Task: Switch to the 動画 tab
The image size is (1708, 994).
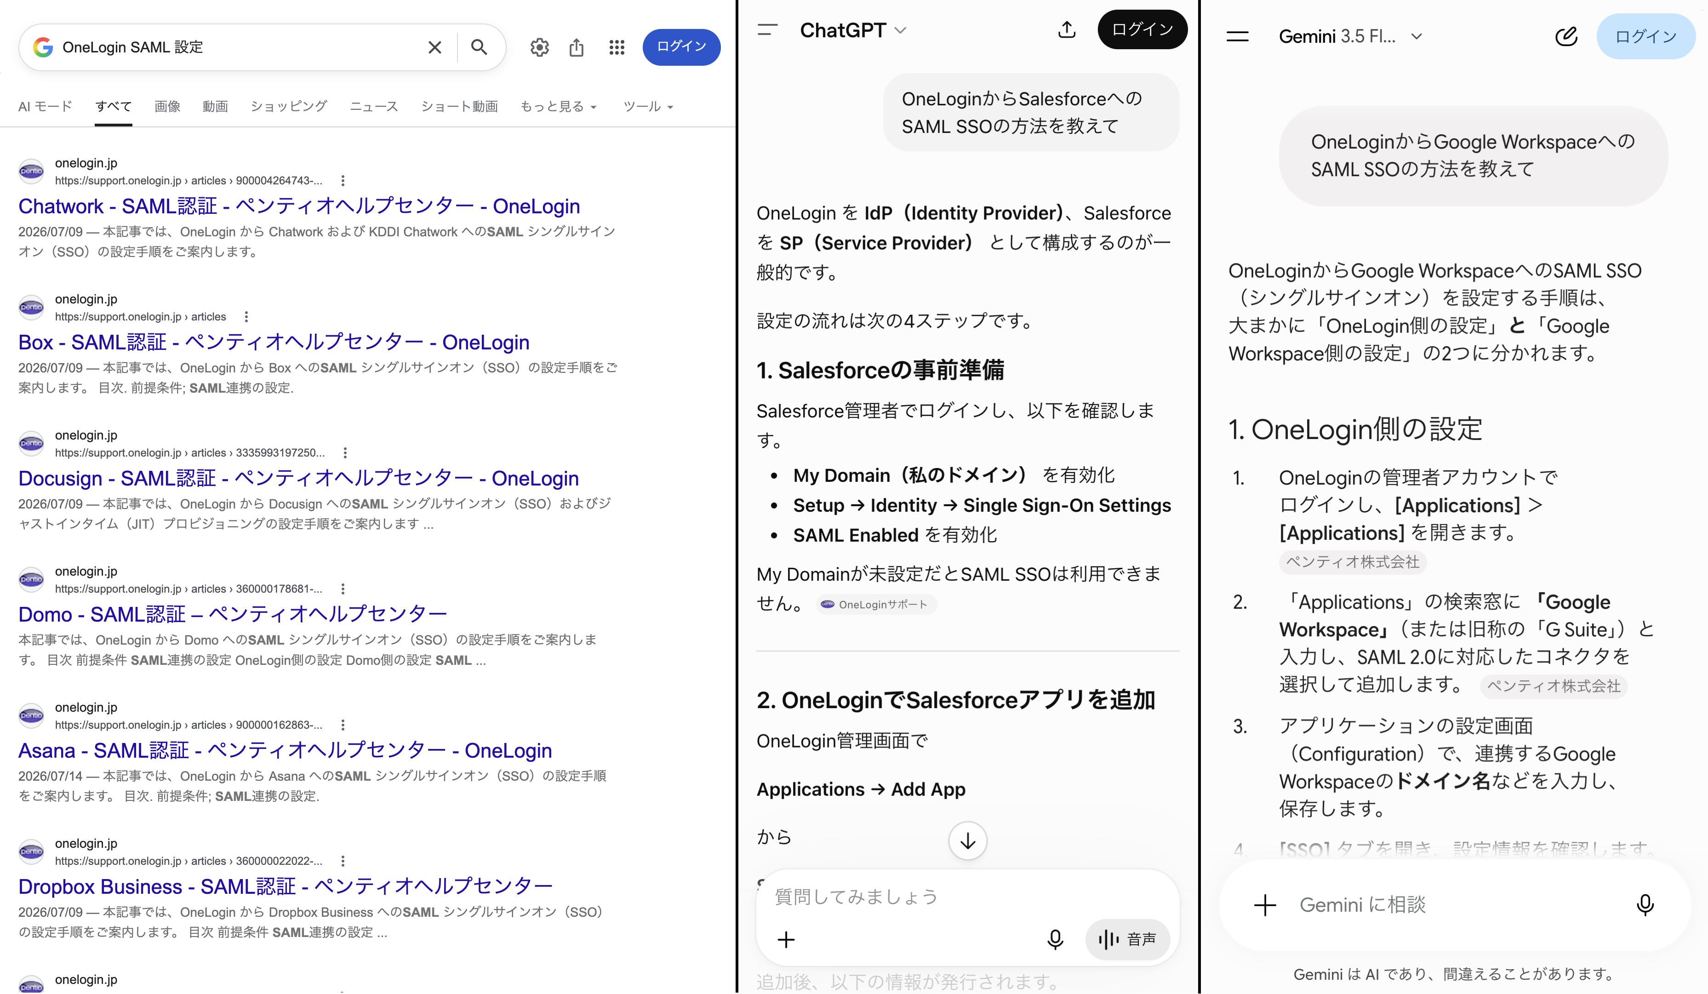Action: 216,106
